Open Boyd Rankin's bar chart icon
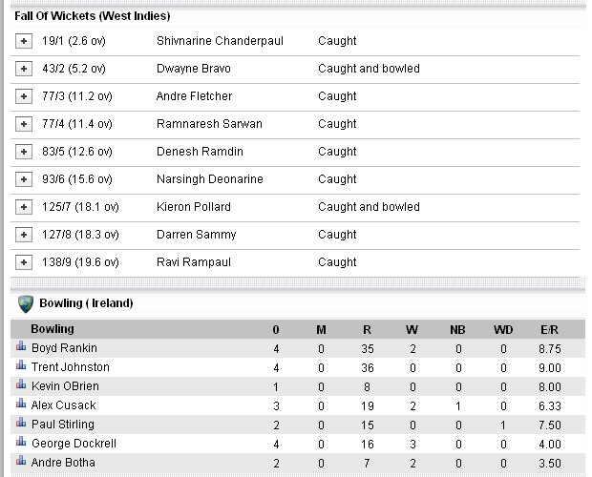 pos(21,346)
